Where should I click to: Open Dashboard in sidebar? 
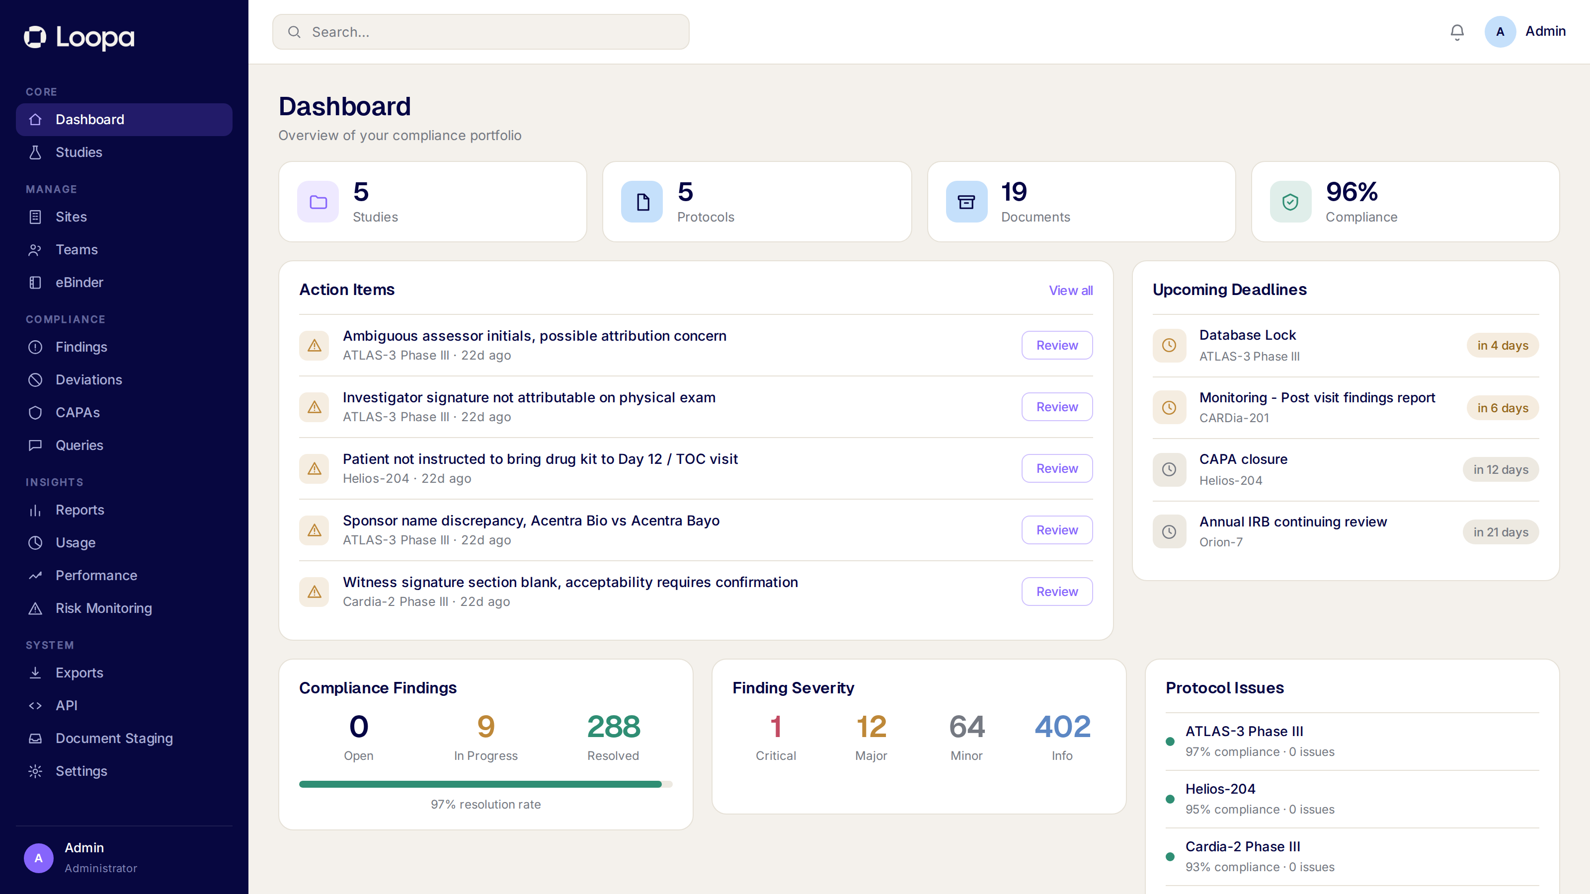point(124,120)
